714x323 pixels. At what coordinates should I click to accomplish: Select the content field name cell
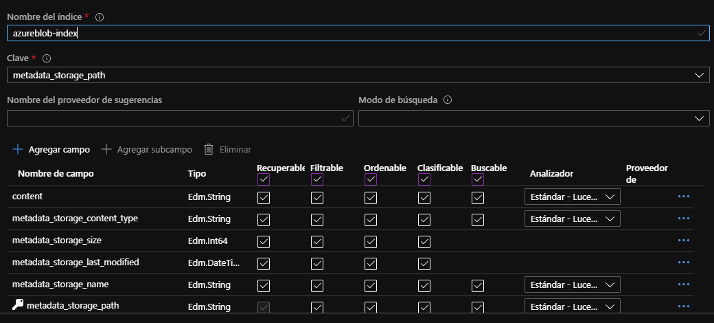pos(27,197)
